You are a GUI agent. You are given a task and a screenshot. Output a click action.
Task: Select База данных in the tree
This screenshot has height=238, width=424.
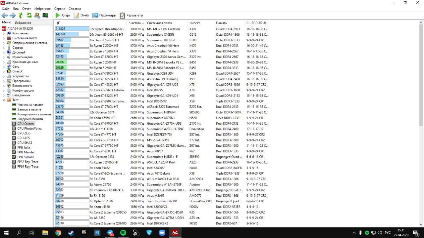[21, 95]
